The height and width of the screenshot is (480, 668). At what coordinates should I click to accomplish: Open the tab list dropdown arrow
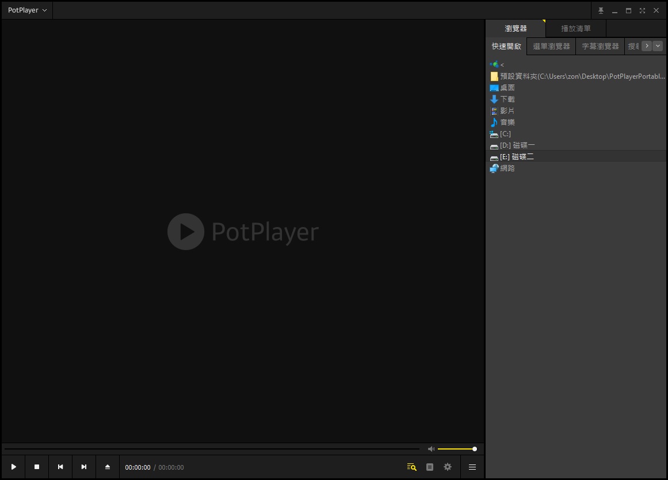tap(658, 46)
